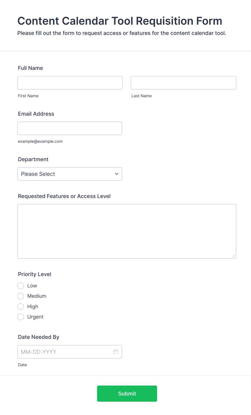251x415 pixels.
Task: Click the Email Address text box
Action: click(x=70, y=128)
